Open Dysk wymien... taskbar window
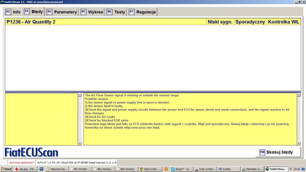Screen dimensions: 306x172 pos(205,169)
